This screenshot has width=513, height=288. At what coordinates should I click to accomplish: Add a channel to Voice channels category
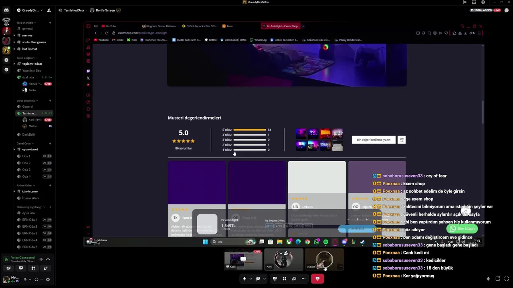50,100
